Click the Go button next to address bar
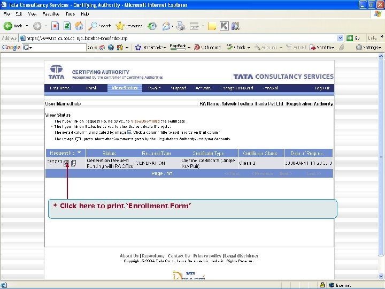385x289 pixels. point(353,38)
